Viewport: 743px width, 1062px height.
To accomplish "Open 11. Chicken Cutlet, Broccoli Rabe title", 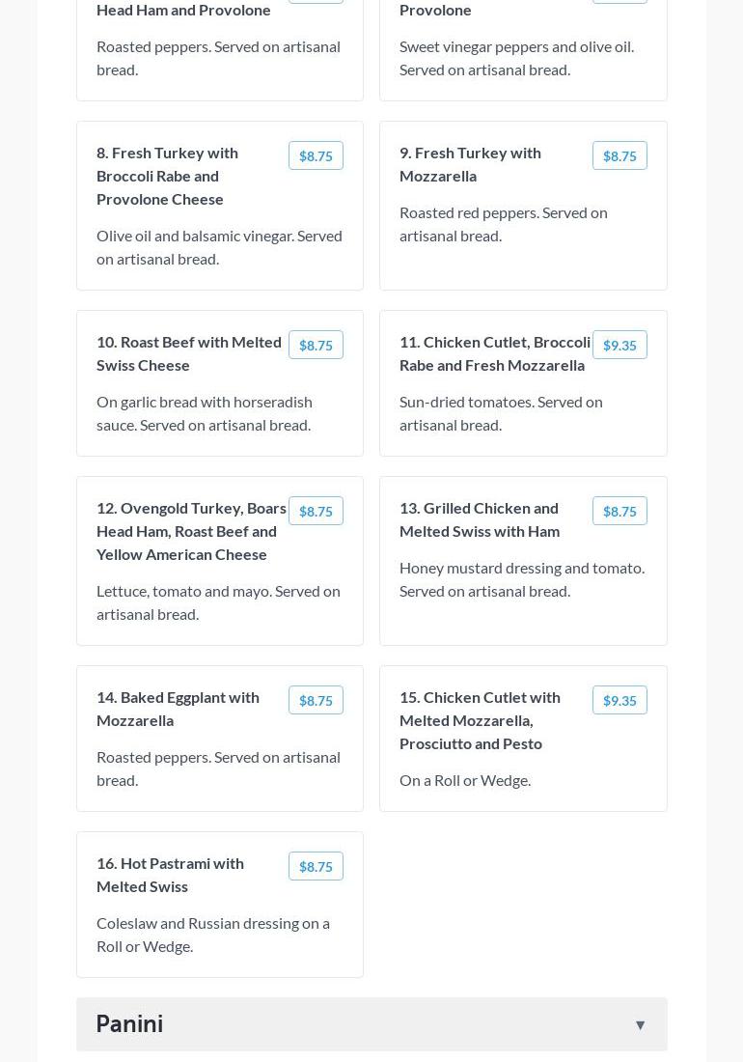I will [x=494, y=353].
